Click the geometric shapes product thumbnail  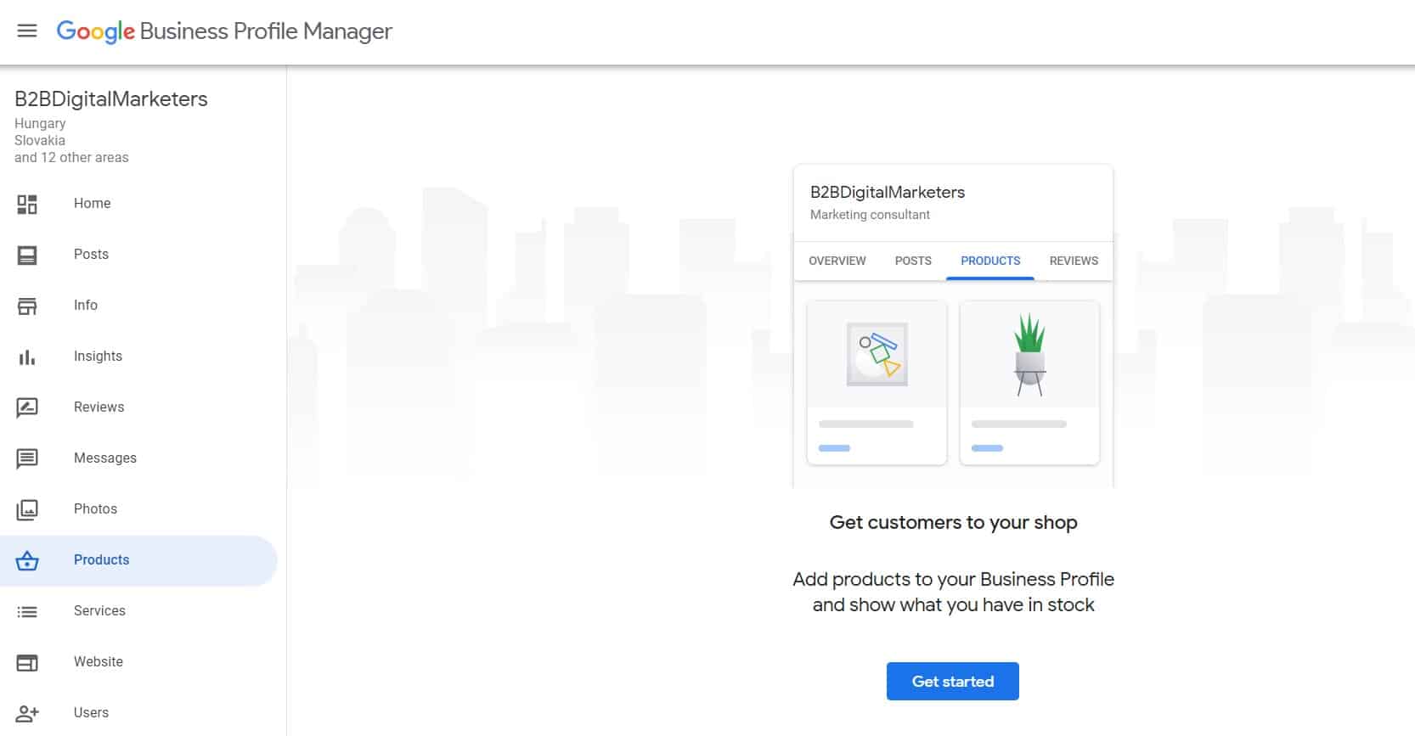(x=877, y=354)
